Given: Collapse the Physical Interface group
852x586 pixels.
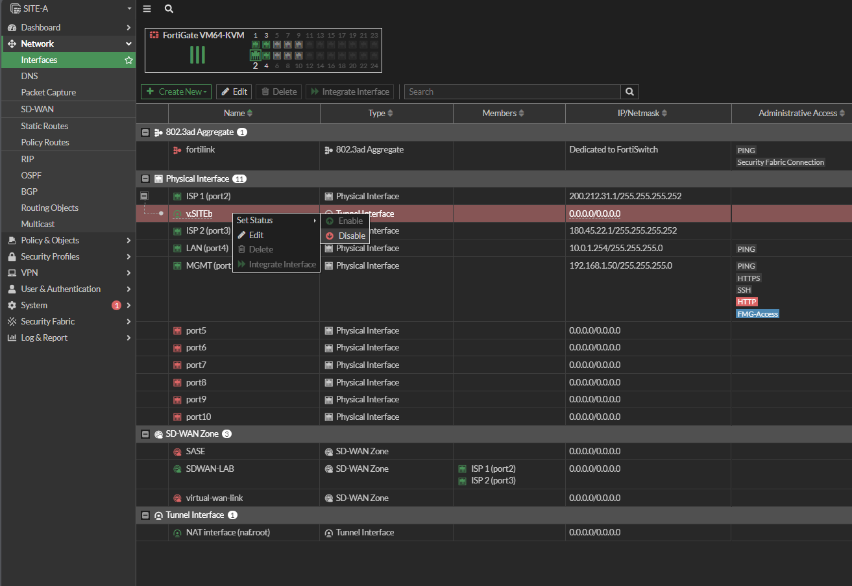Looking at the screenshot, I should (146, 179).
